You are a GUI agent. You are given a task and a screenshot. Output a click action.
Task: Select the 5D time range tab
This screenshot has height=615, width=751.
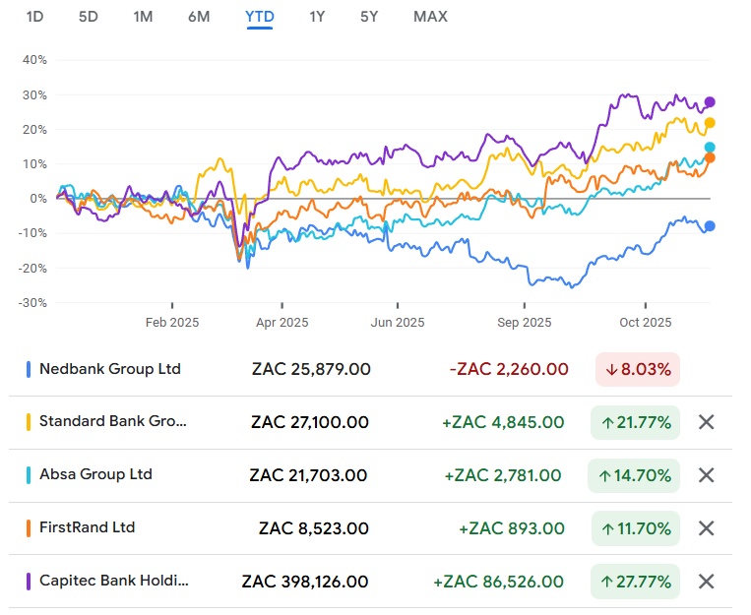tap(89, 17)
